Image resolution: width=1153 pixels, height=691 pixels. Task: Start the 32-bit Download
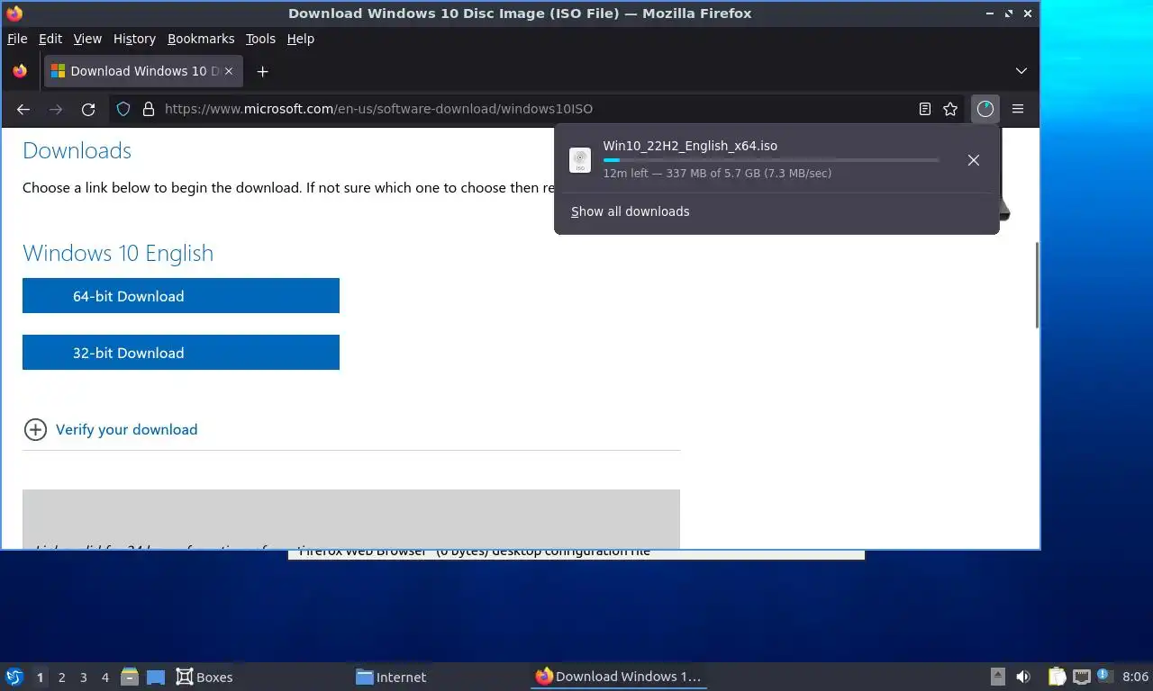pyautogui.click(x=181, y=353)
